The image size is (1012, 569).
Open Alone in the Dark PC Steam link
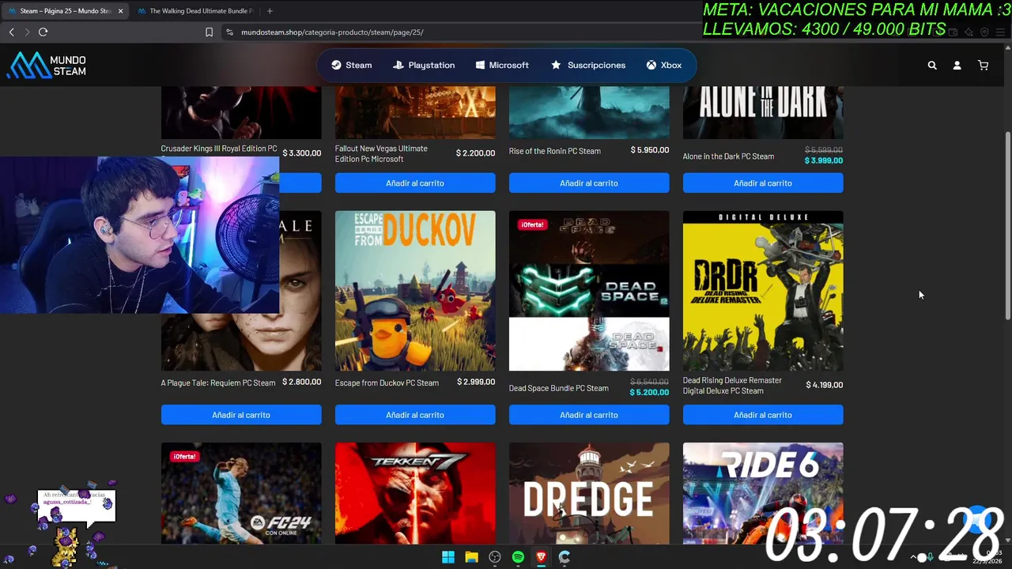click(x=729, y=156)
